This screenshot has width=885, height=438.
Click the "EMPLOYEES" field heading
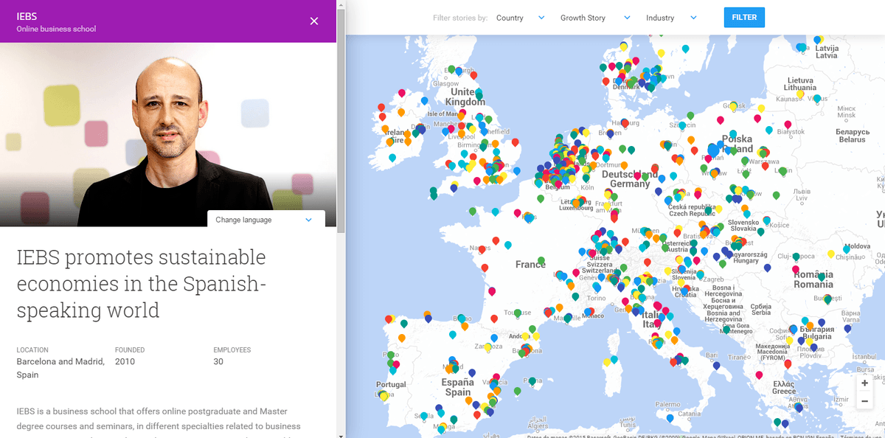[232, 350]
